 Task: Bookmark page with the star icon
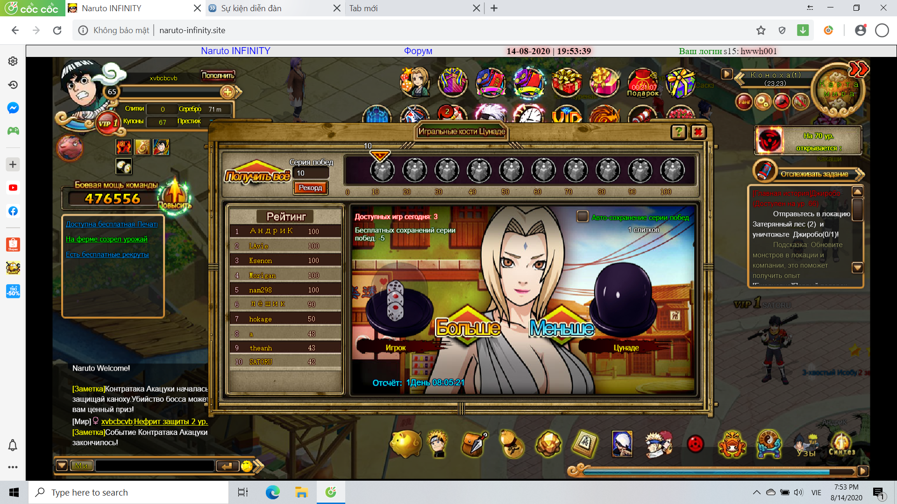761,30
